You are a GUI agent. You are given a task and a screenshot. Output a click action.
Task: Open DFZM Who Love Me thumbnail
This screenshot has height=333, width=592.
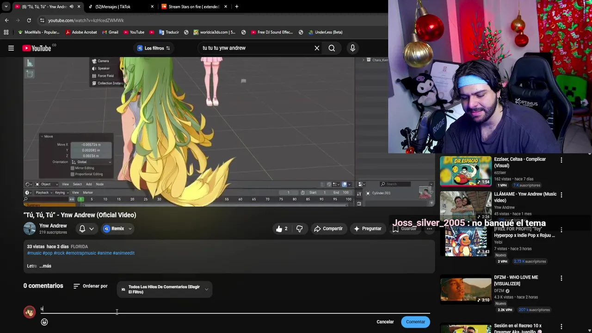[466, 290]
